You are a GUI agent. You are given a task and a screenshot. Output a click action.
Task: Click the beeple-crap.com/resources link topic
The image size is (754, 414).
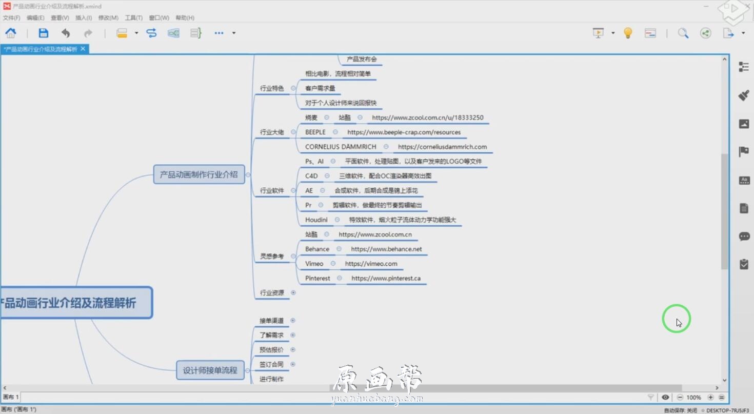pyautogui.click(x=404, y=132)
